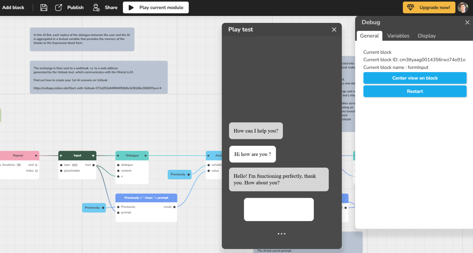Switch to the Display tab

click(427, 36)
